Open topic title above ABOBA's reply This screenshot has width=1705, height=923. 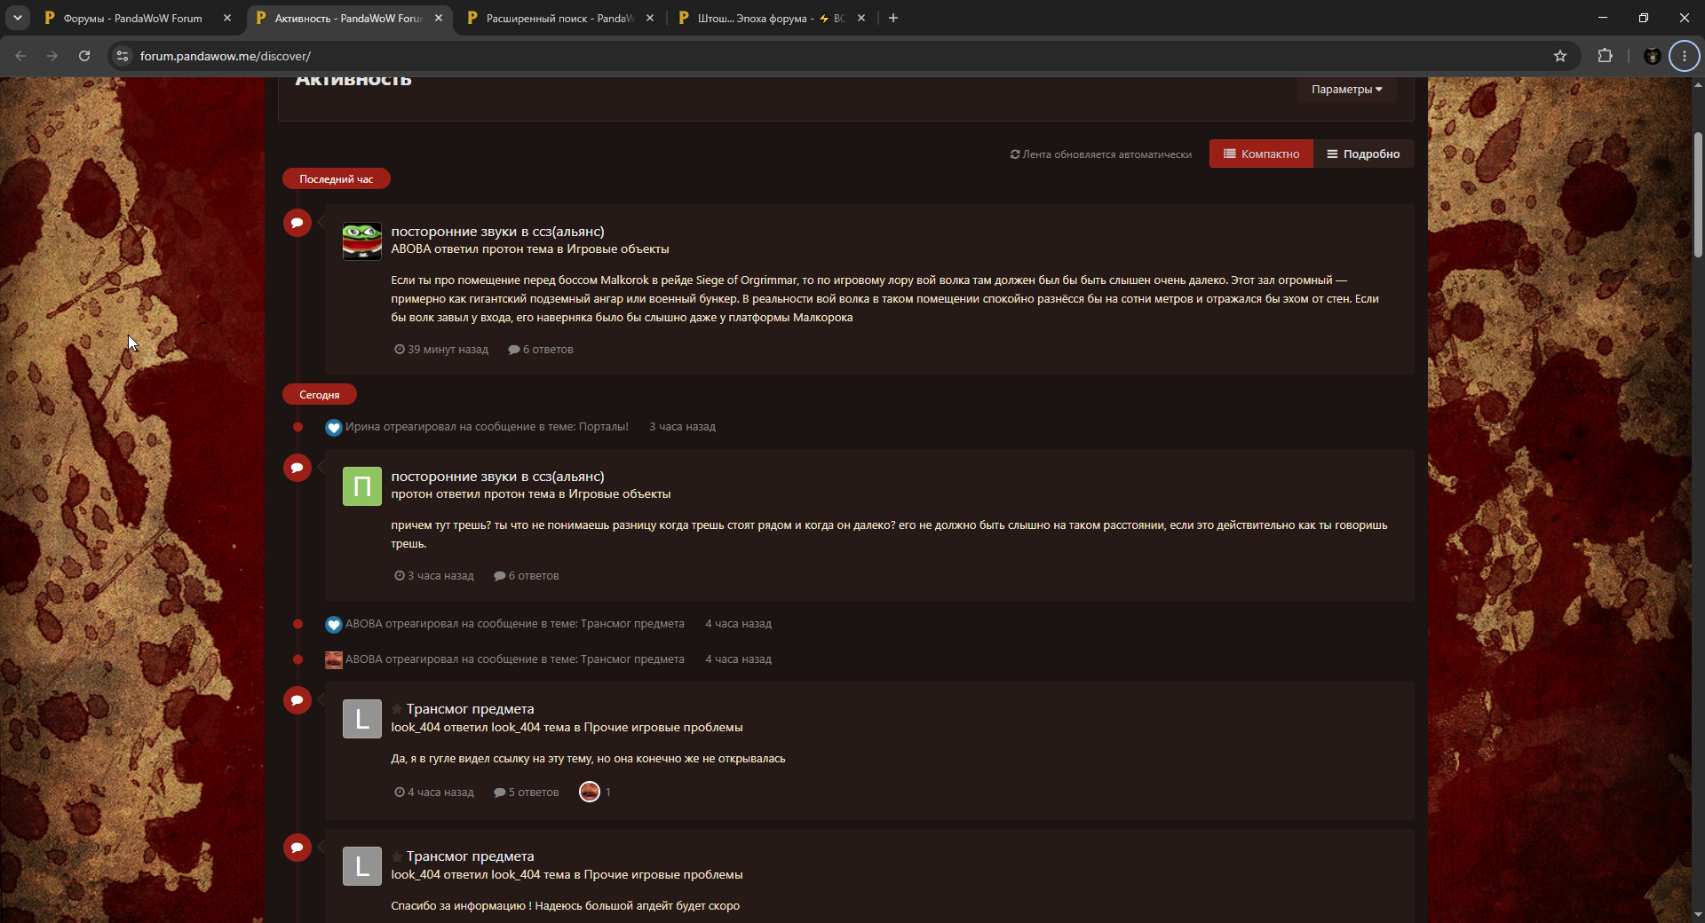(497, 232)
